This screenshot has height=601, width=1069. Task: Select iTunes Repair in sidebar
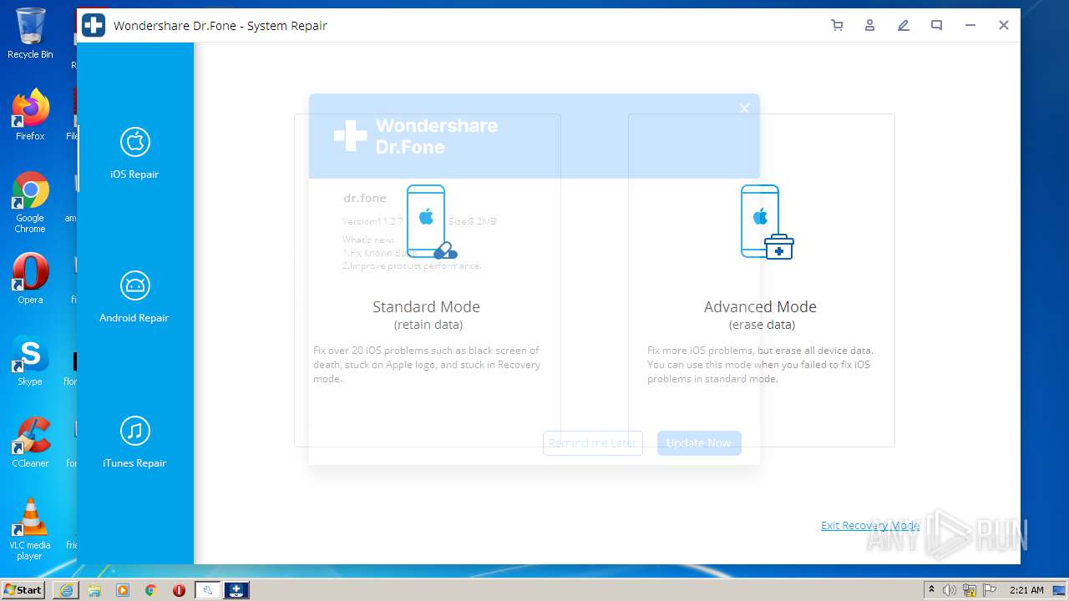pyautogui.click(x=134, y=442)
